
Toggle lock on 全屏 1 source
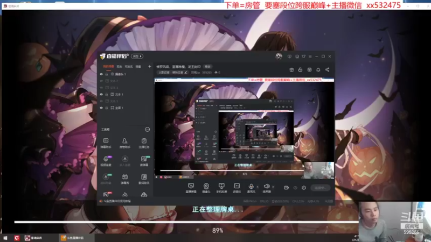[x=107, y=108]
